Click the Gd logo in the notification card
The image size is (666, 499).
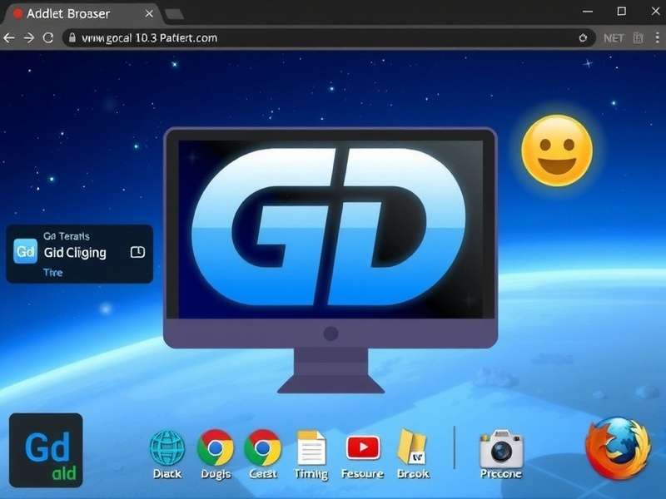tap(26, 251)
